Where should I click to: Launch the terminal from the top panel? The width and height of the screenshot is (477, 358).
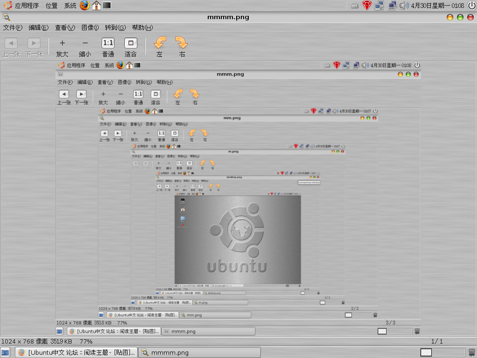click(107, 5)
